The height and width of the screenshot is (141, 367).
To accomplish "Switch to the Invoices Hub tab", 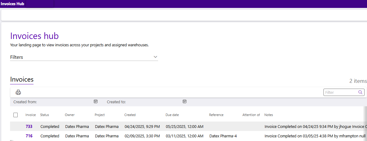I will 13,4.
